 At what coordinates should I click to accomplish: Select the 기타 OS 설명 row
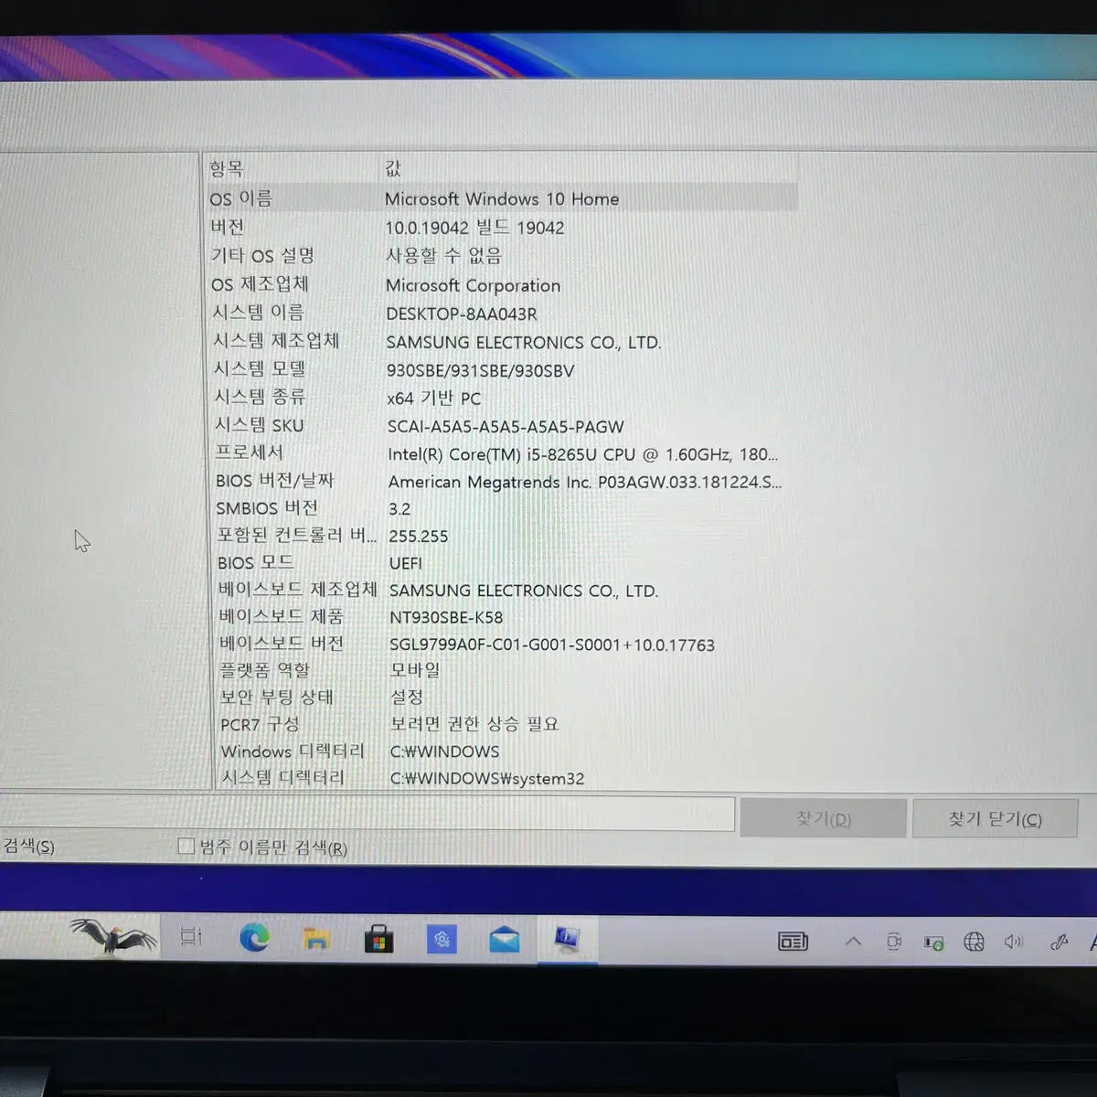pos(502,255)
